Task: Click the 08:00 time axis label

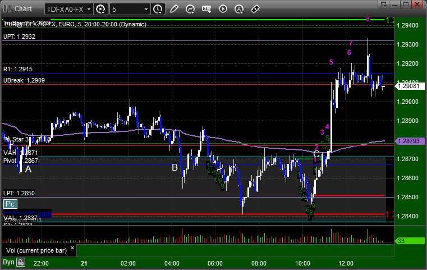Action: pyautogui.click(x=259, y=263)
